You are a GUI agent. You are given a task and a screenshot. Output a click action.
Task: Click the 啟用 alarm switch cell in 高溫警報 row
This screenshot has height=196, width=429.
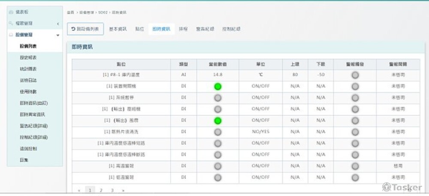click(398, 166)
